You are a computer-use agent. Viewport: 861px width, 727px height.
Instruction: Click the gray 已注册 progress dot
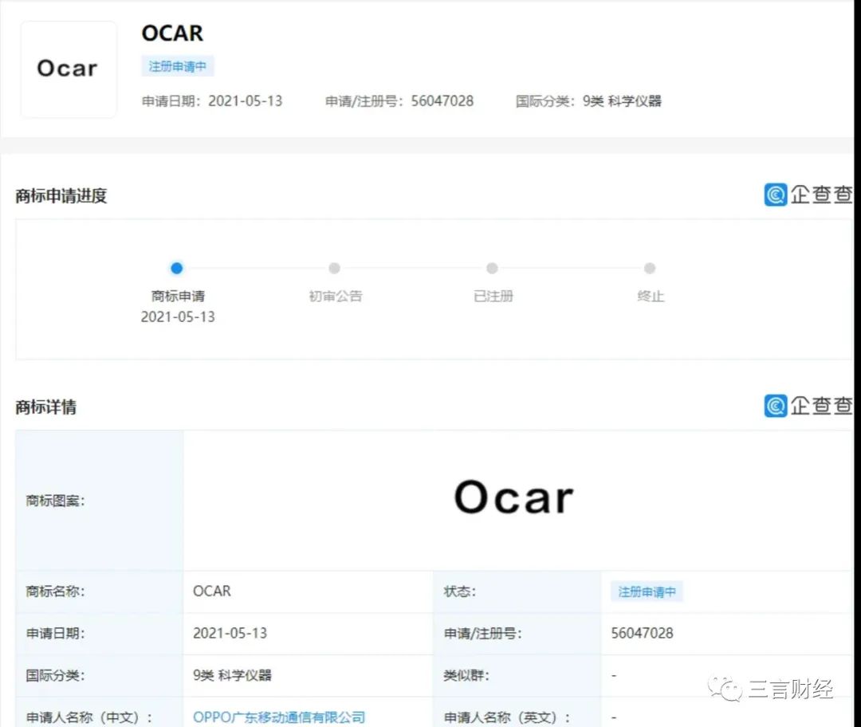492,269
